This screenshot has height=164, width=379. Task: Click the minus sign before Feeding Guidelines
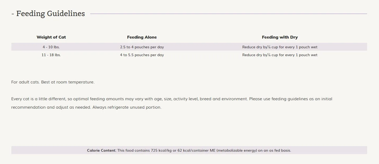click(13, 14)
